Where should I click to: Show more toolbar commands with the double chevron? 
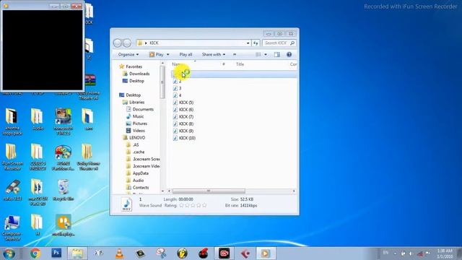[x=235, y=55]
